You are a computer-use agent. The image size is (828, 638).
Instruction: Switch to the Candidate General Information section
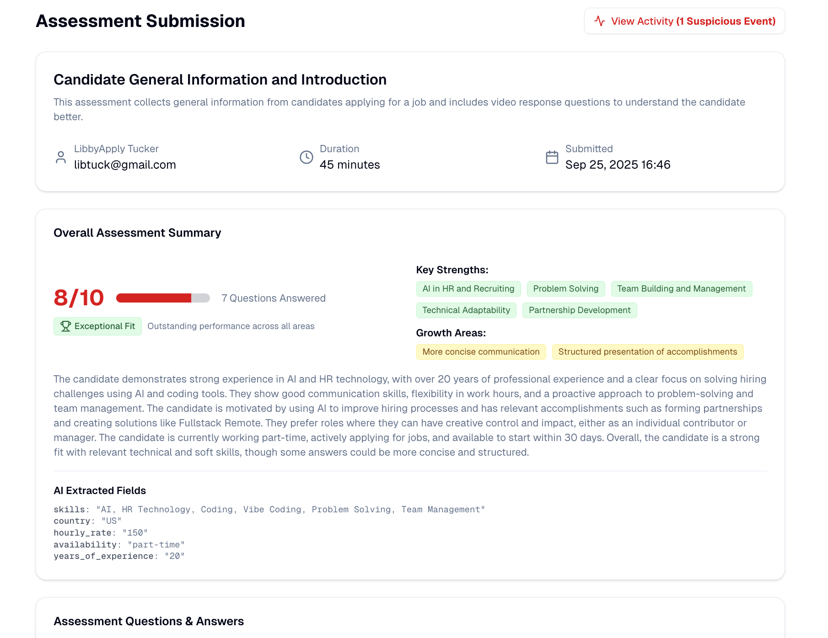point(220,79)
